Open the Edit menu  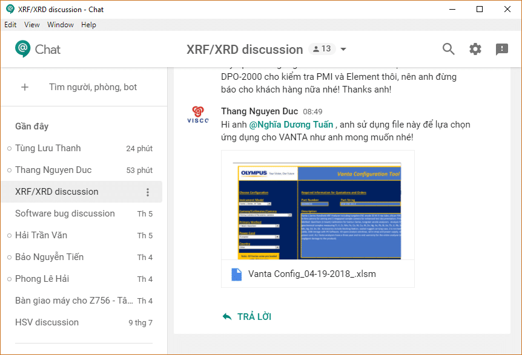coord(10,25)
